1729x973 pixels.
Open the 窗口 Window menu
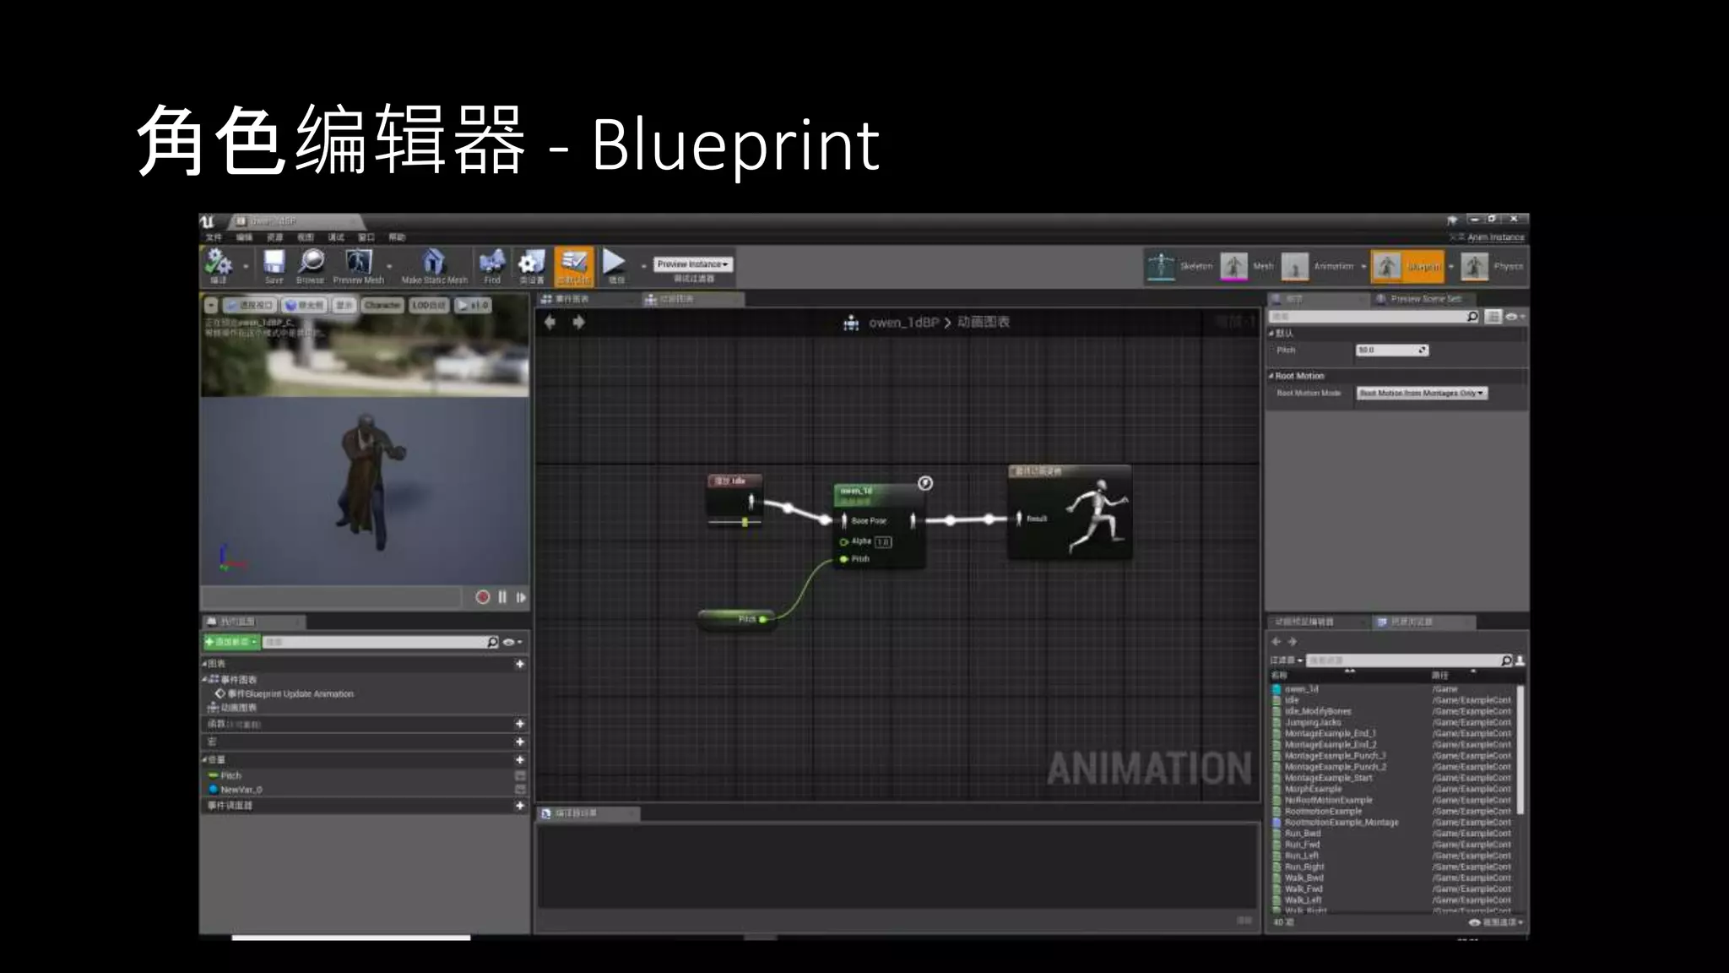pyautogui.click(x=366, y=237)
